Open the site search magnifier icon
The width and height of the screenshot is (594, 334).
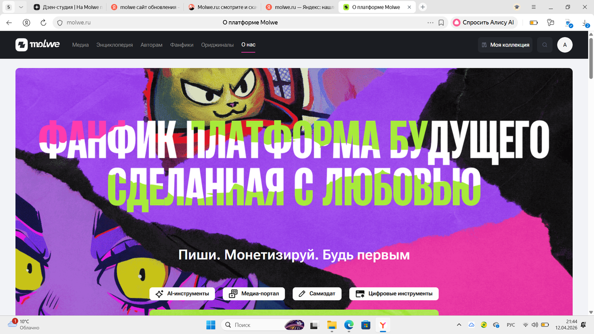544,45
